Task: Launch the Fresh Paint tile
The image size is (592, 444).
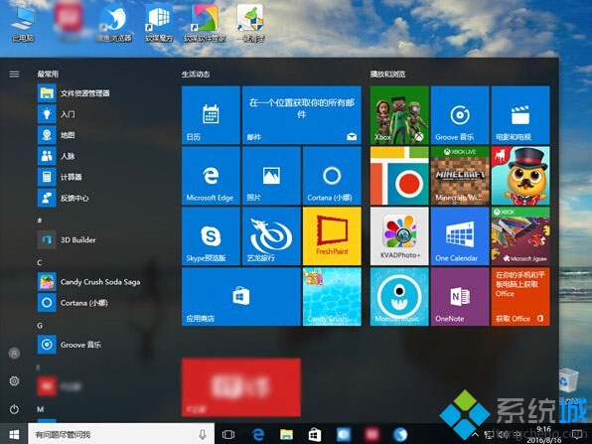Action: (332, 236)
